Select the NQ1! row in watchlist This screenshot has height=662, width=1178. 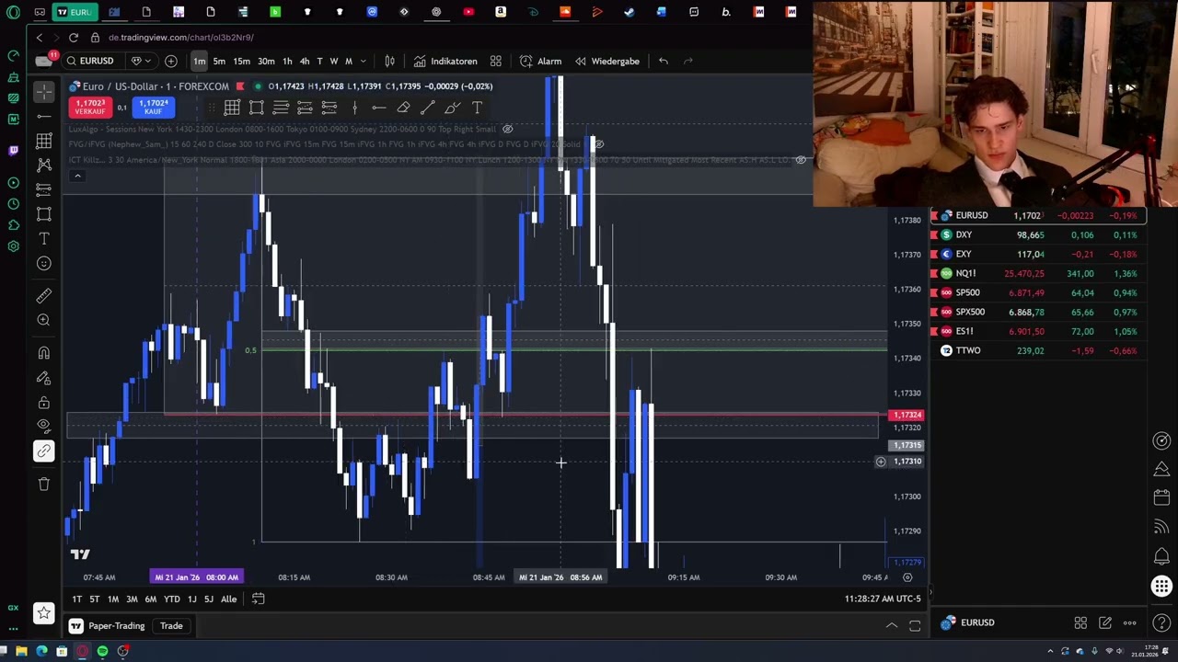click(x=1038, y=273)
